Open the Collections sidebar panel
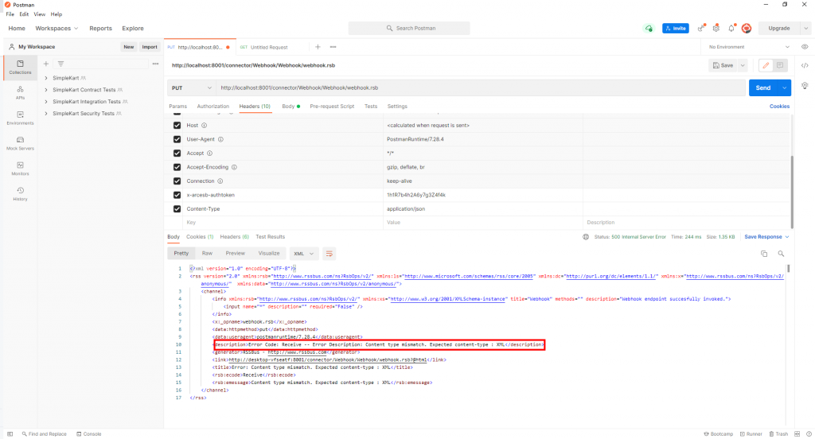This screenshot has height=439, width=815. 20,68
